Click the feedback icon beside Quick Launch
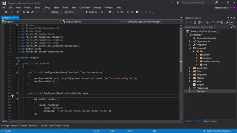 coord(178,3)
